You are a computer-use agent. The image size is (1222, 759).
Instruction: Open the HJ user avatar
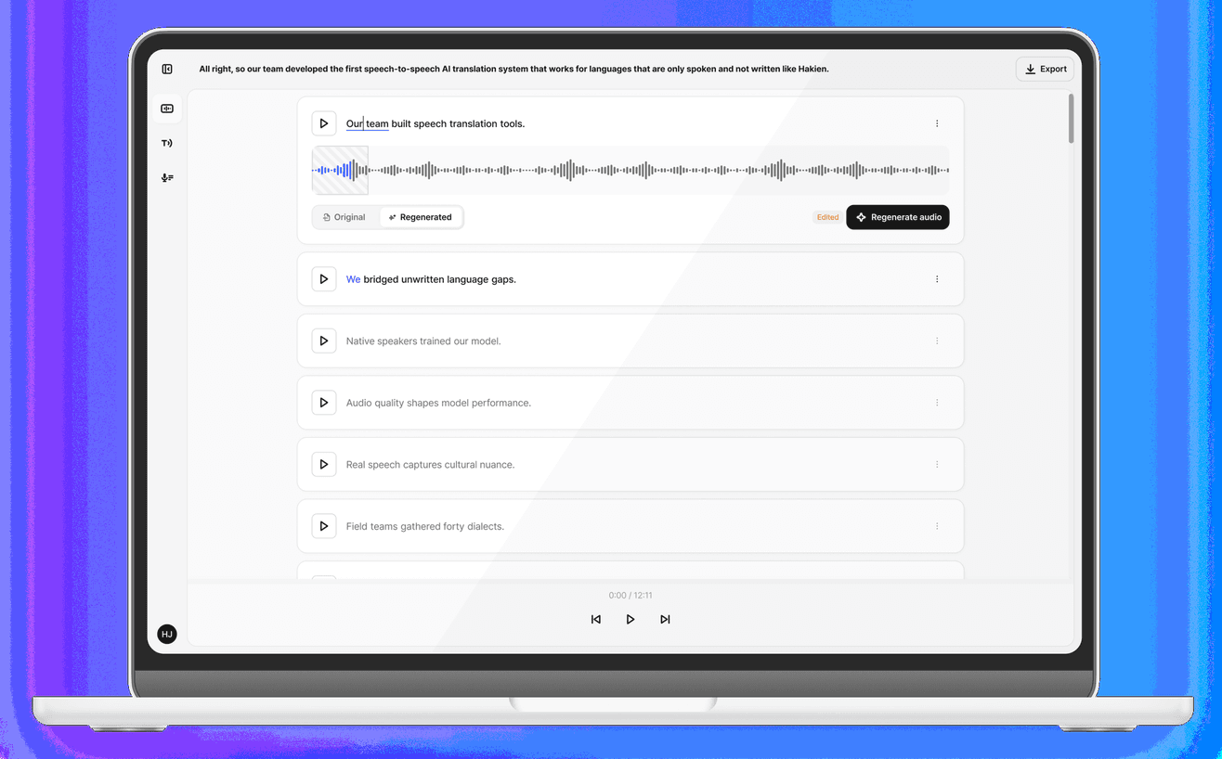(x=167, y=634)
